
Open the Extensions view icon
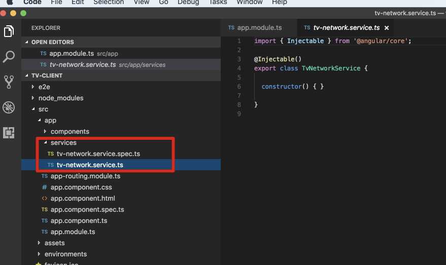click(9, 133)
